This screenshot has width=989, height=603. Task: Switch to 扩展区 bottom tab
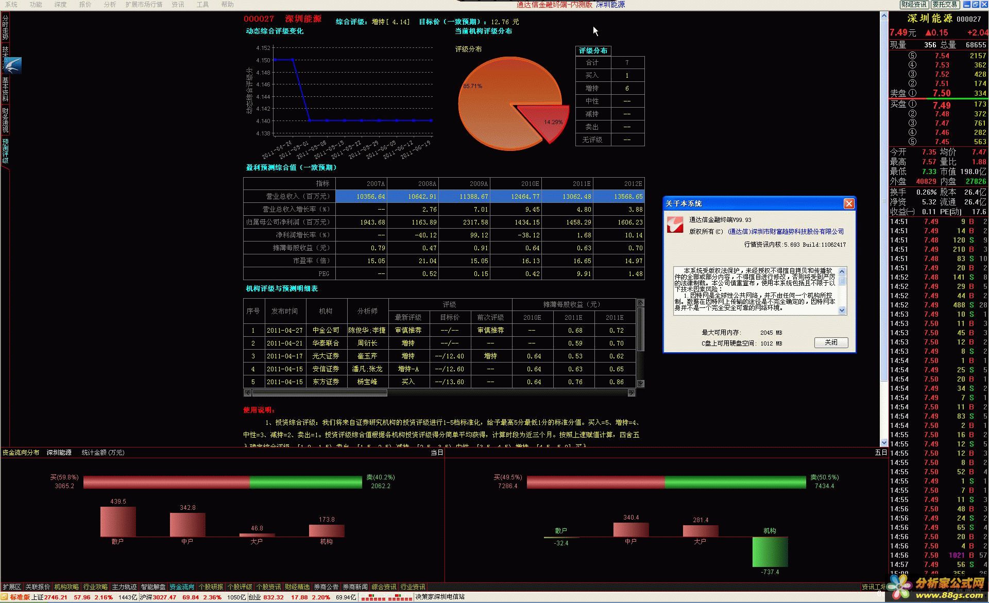point(12,587)
